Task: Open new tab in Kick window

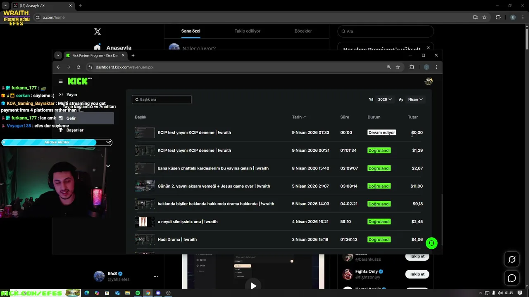Action: point(133,55)
